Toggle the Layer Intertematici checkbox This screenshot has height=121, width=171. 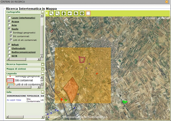(9, 18)
